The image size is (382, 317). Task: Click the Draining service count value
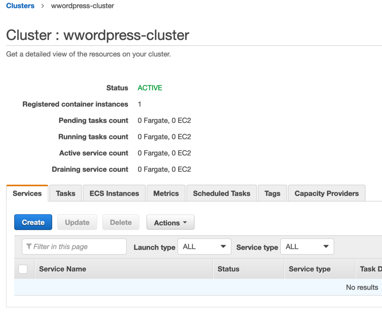coord(164,169)
